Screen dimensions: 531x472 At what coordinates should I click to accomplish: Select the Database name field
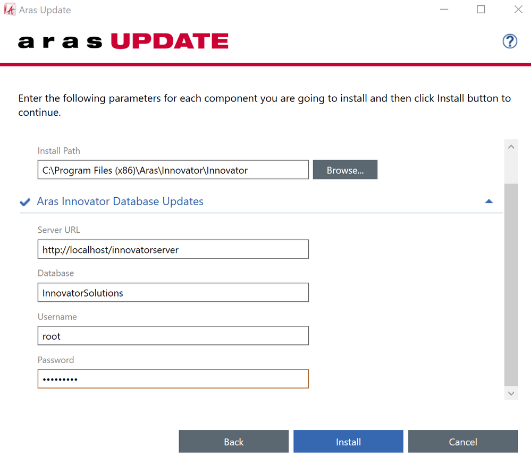(x=173, y=293)
